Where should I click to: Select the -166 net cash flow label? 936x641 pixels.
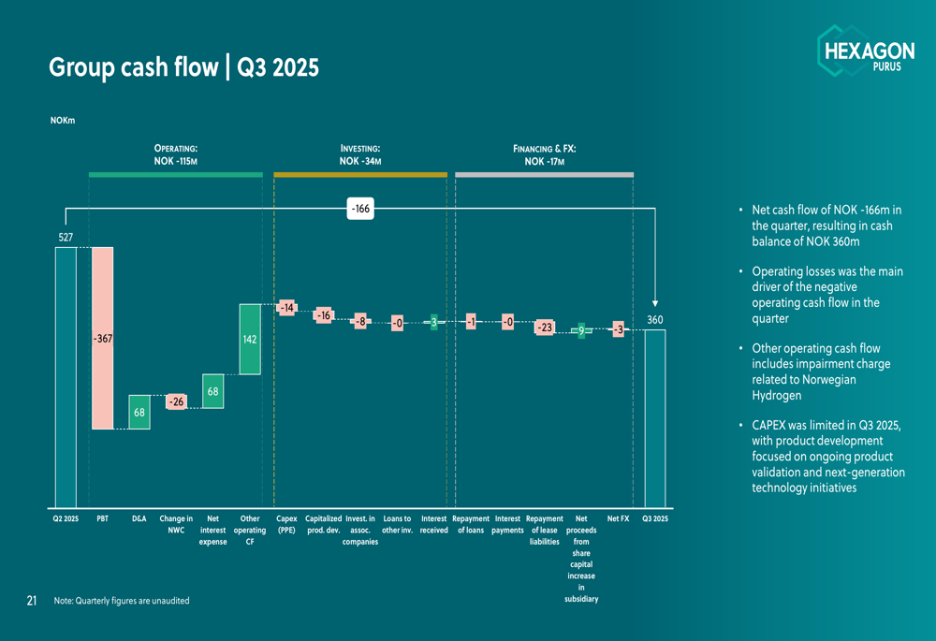(360, 210)
